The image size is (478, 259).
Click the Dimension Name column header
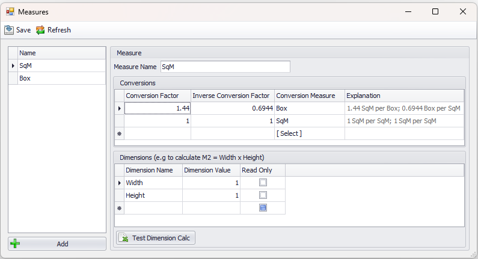tap(153, 170)
